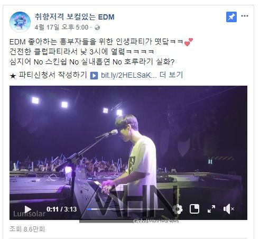Open the three-dot post options menu
The width and height of the screenshot is (260, 239).
pos(245,16)
